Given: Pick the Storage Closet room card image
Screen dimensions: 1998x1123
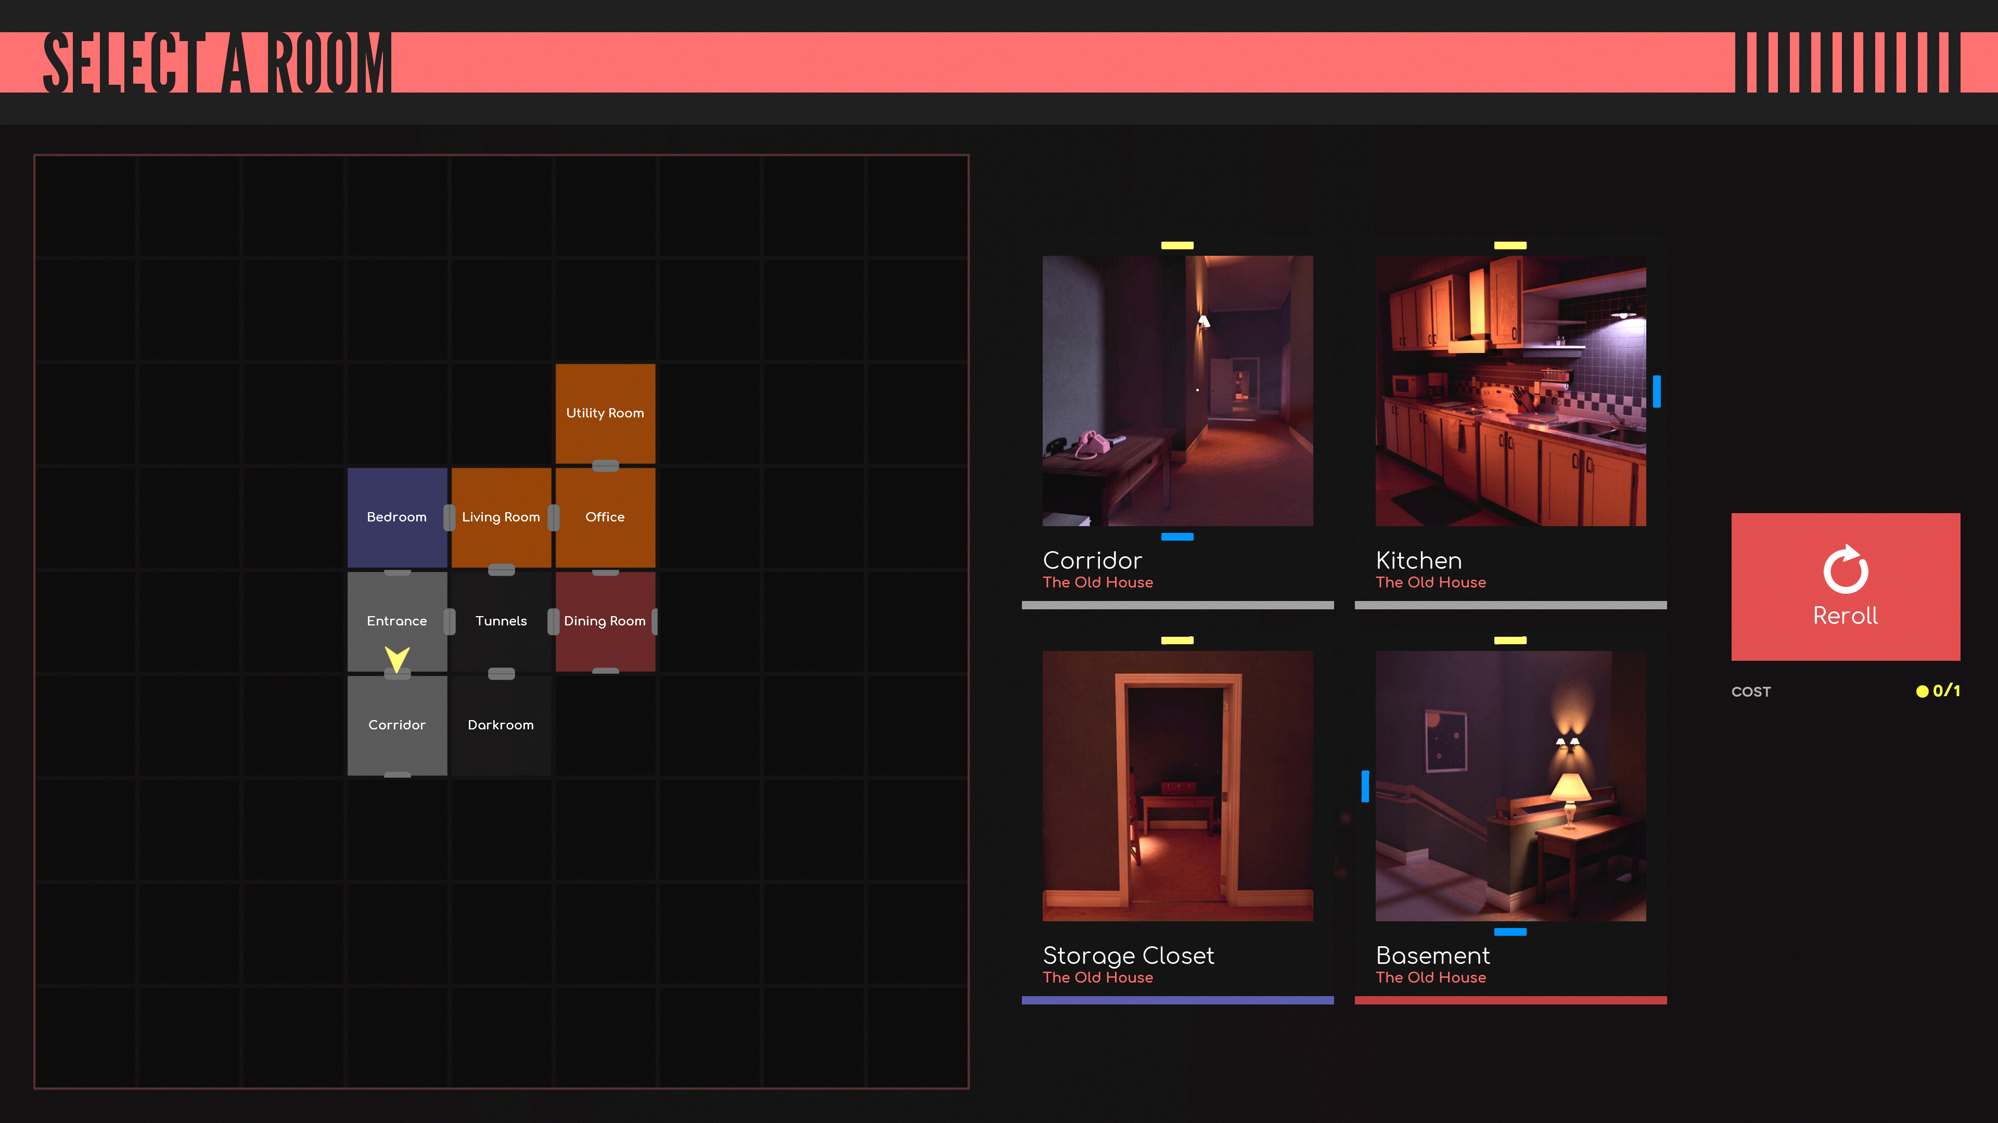Looking at the screenshot, I should click(x=1177, y=786).
